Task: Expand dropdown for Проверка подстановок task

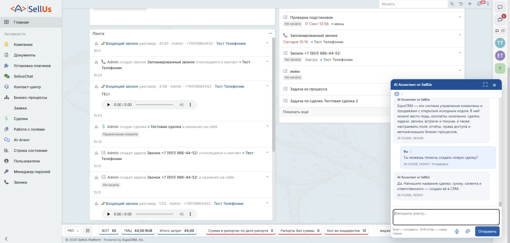Action: (x=460, y=17)
